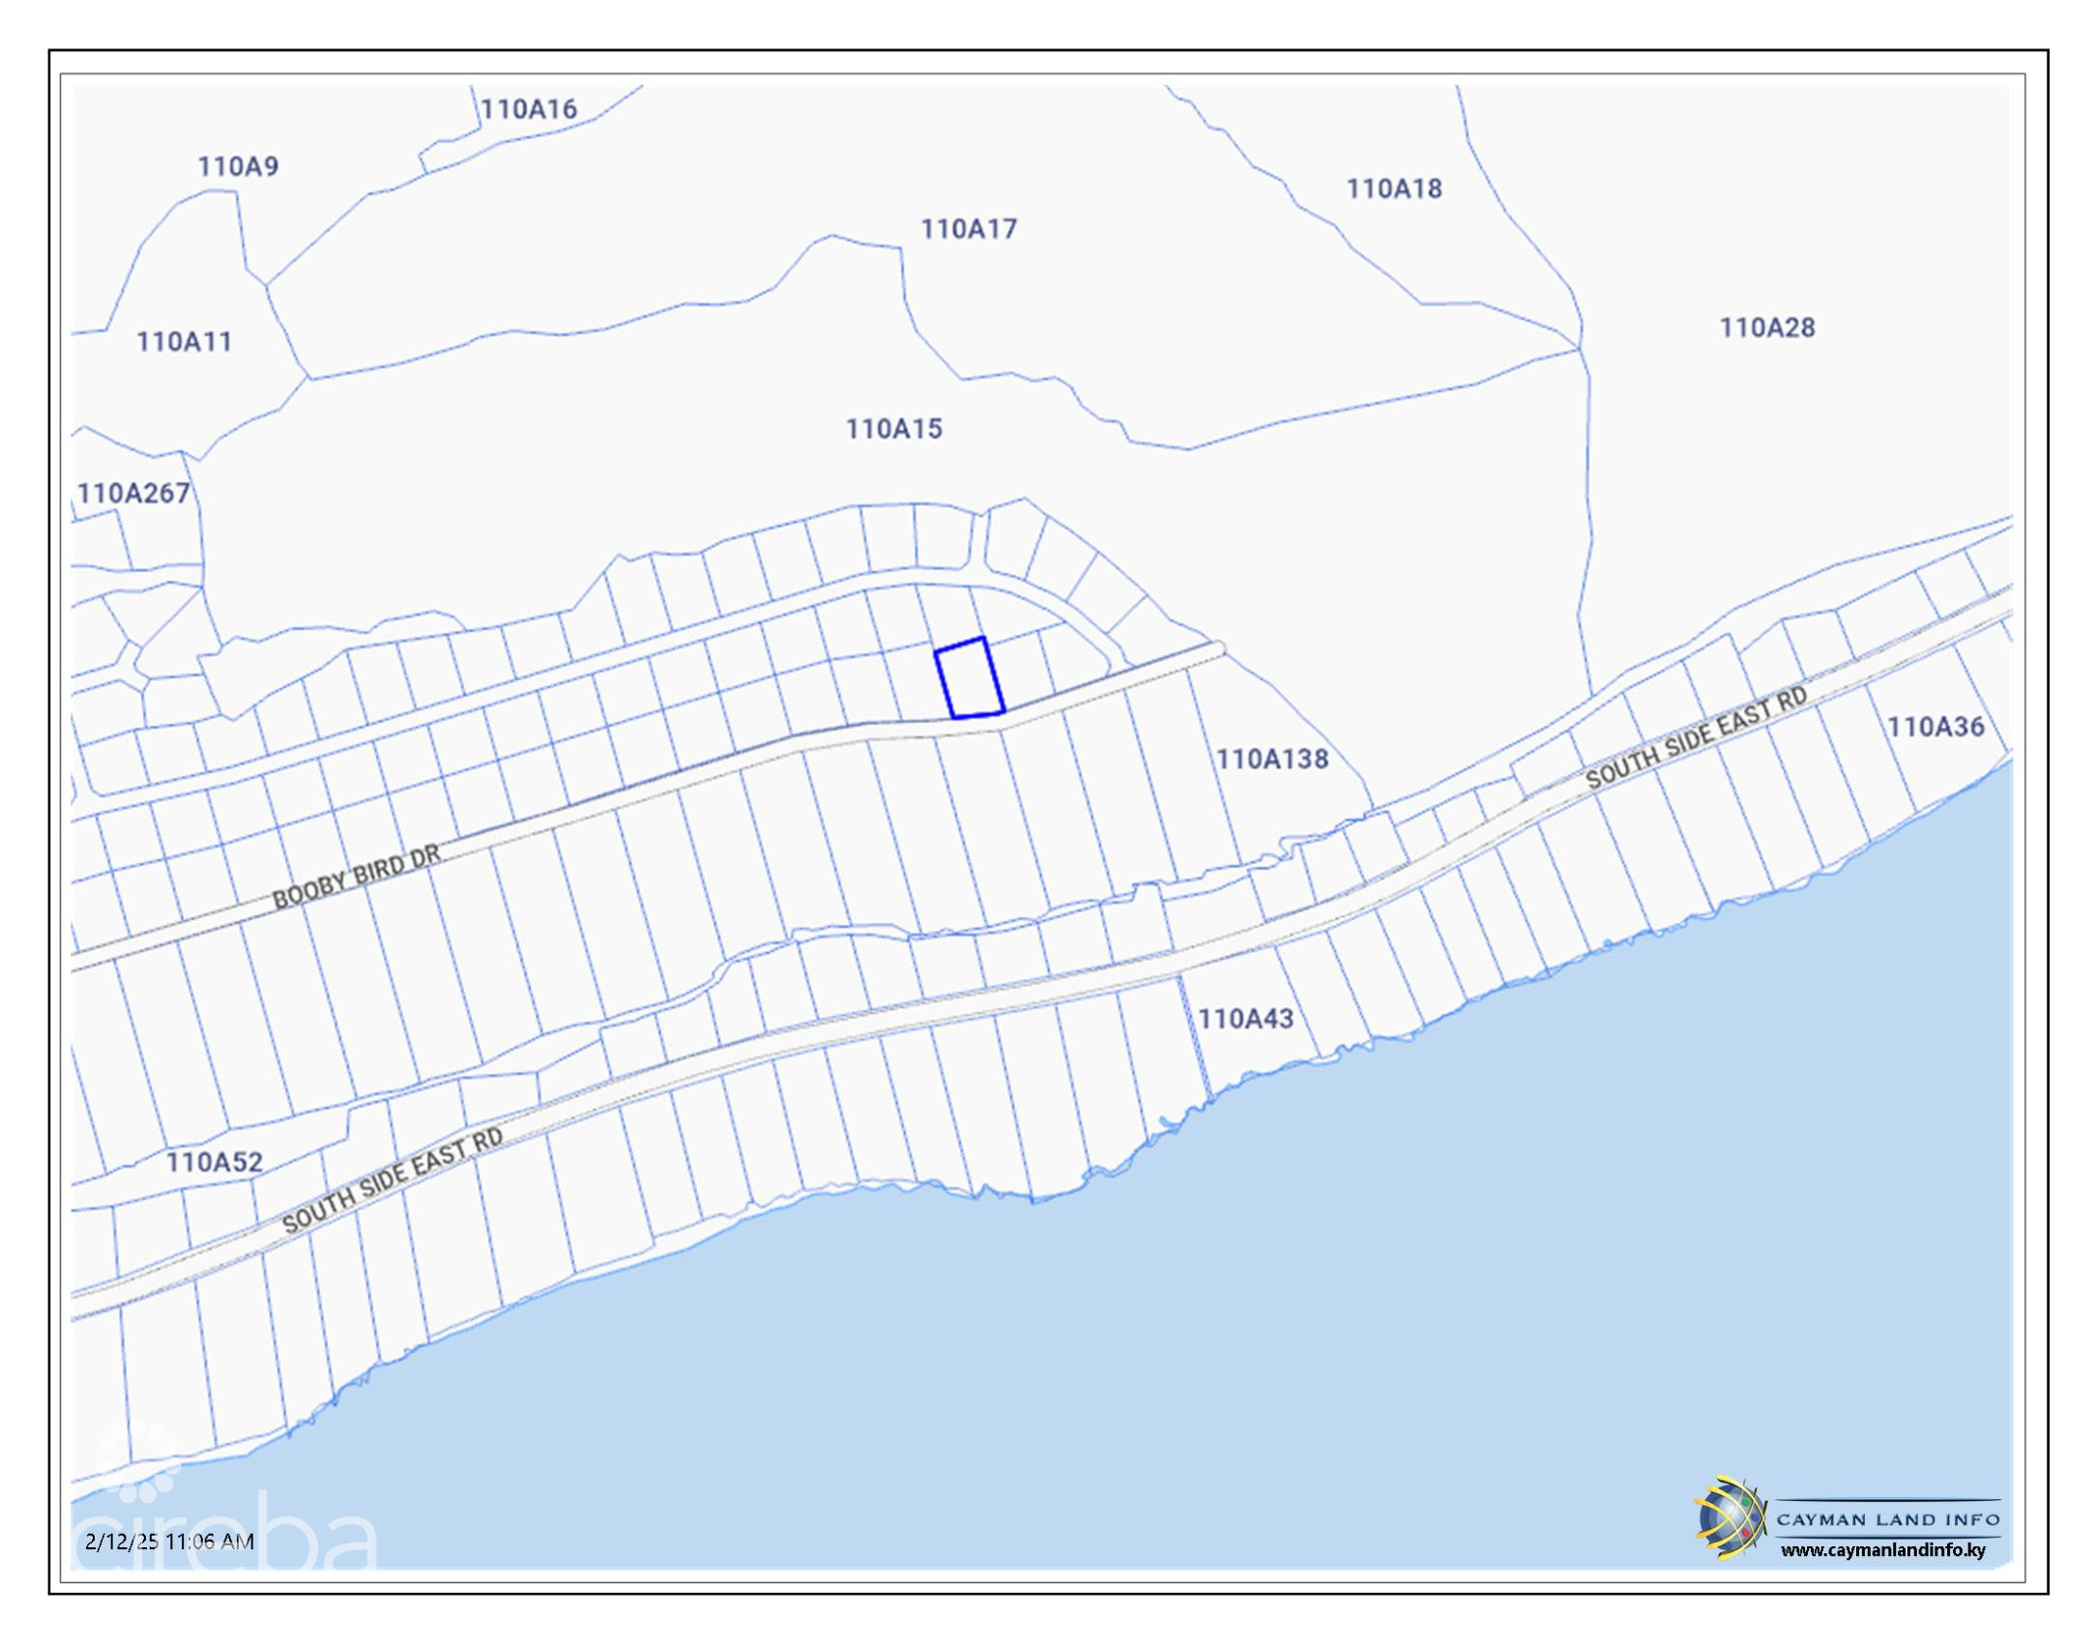Click parcel label 110A138
2096x1643 pixels.
click(x=1271, y=759)
